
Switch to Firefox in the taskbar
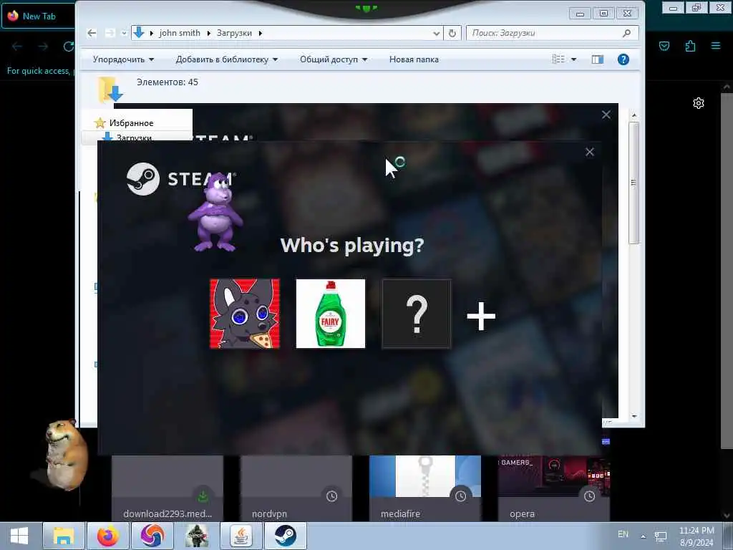click(108, 536)
